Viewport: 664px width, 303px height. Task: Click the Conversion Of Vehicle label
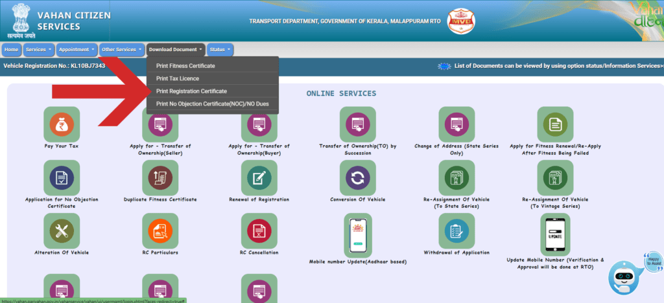(358, 199)
